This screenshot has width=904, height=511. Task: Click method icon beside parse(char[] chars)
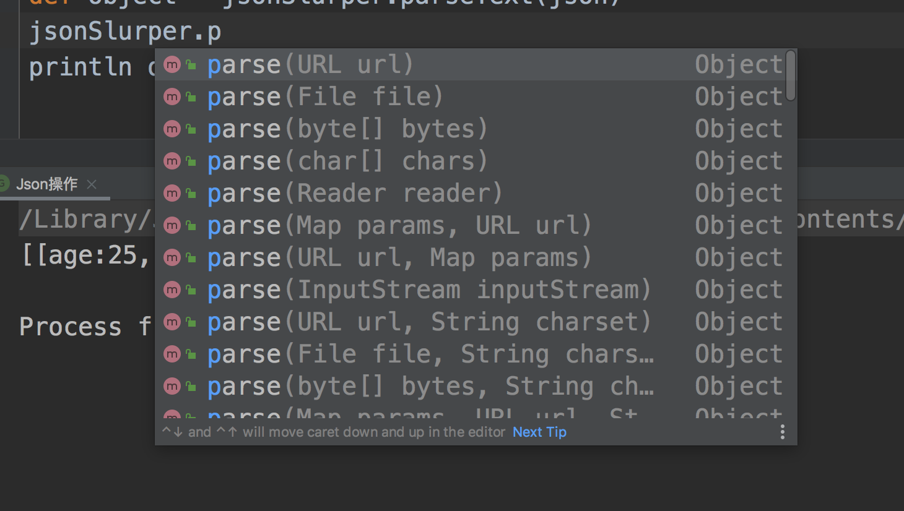click(x=172, y=161)
